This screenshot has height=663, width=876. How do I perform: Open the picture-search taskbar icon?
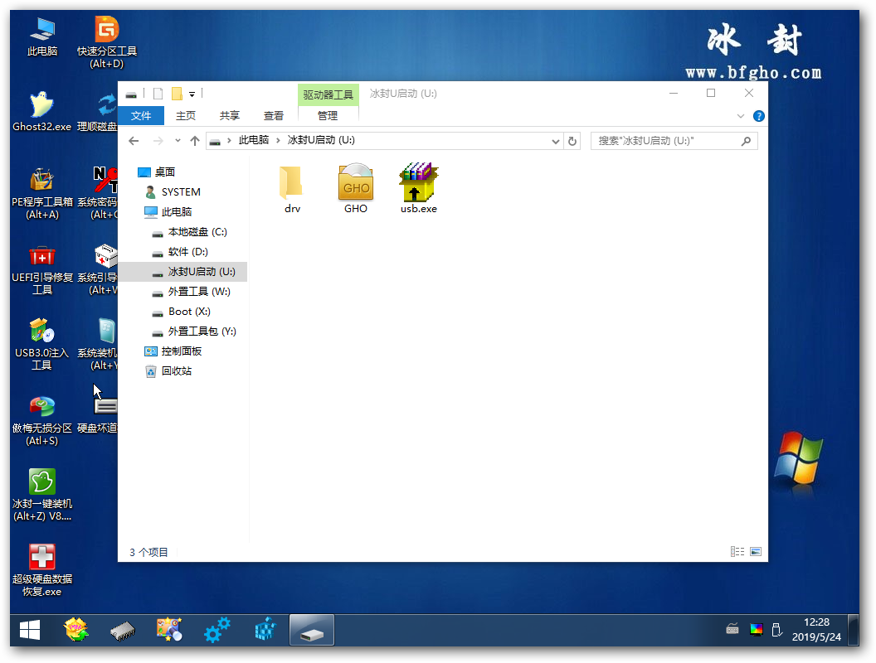tap(169, 630)
